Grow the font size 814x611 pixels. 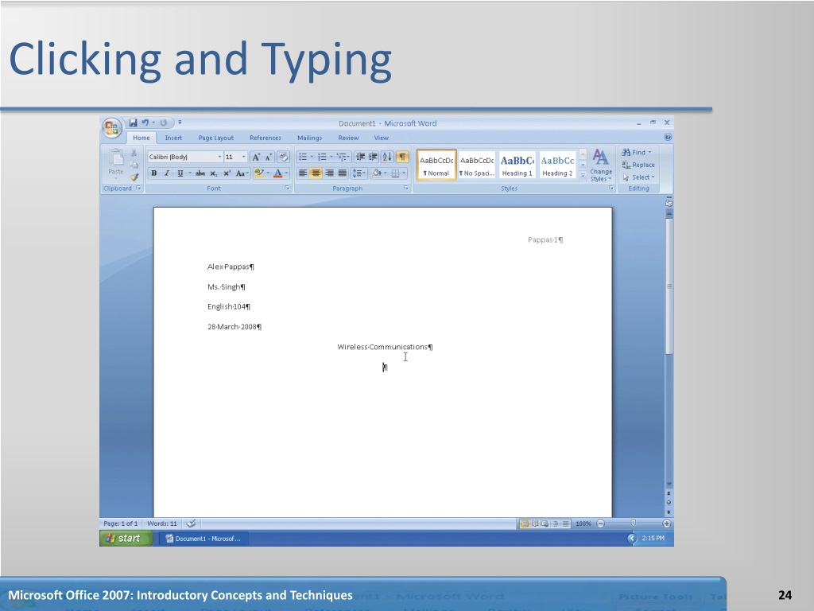pyautogui.click(x=255, y=157)
